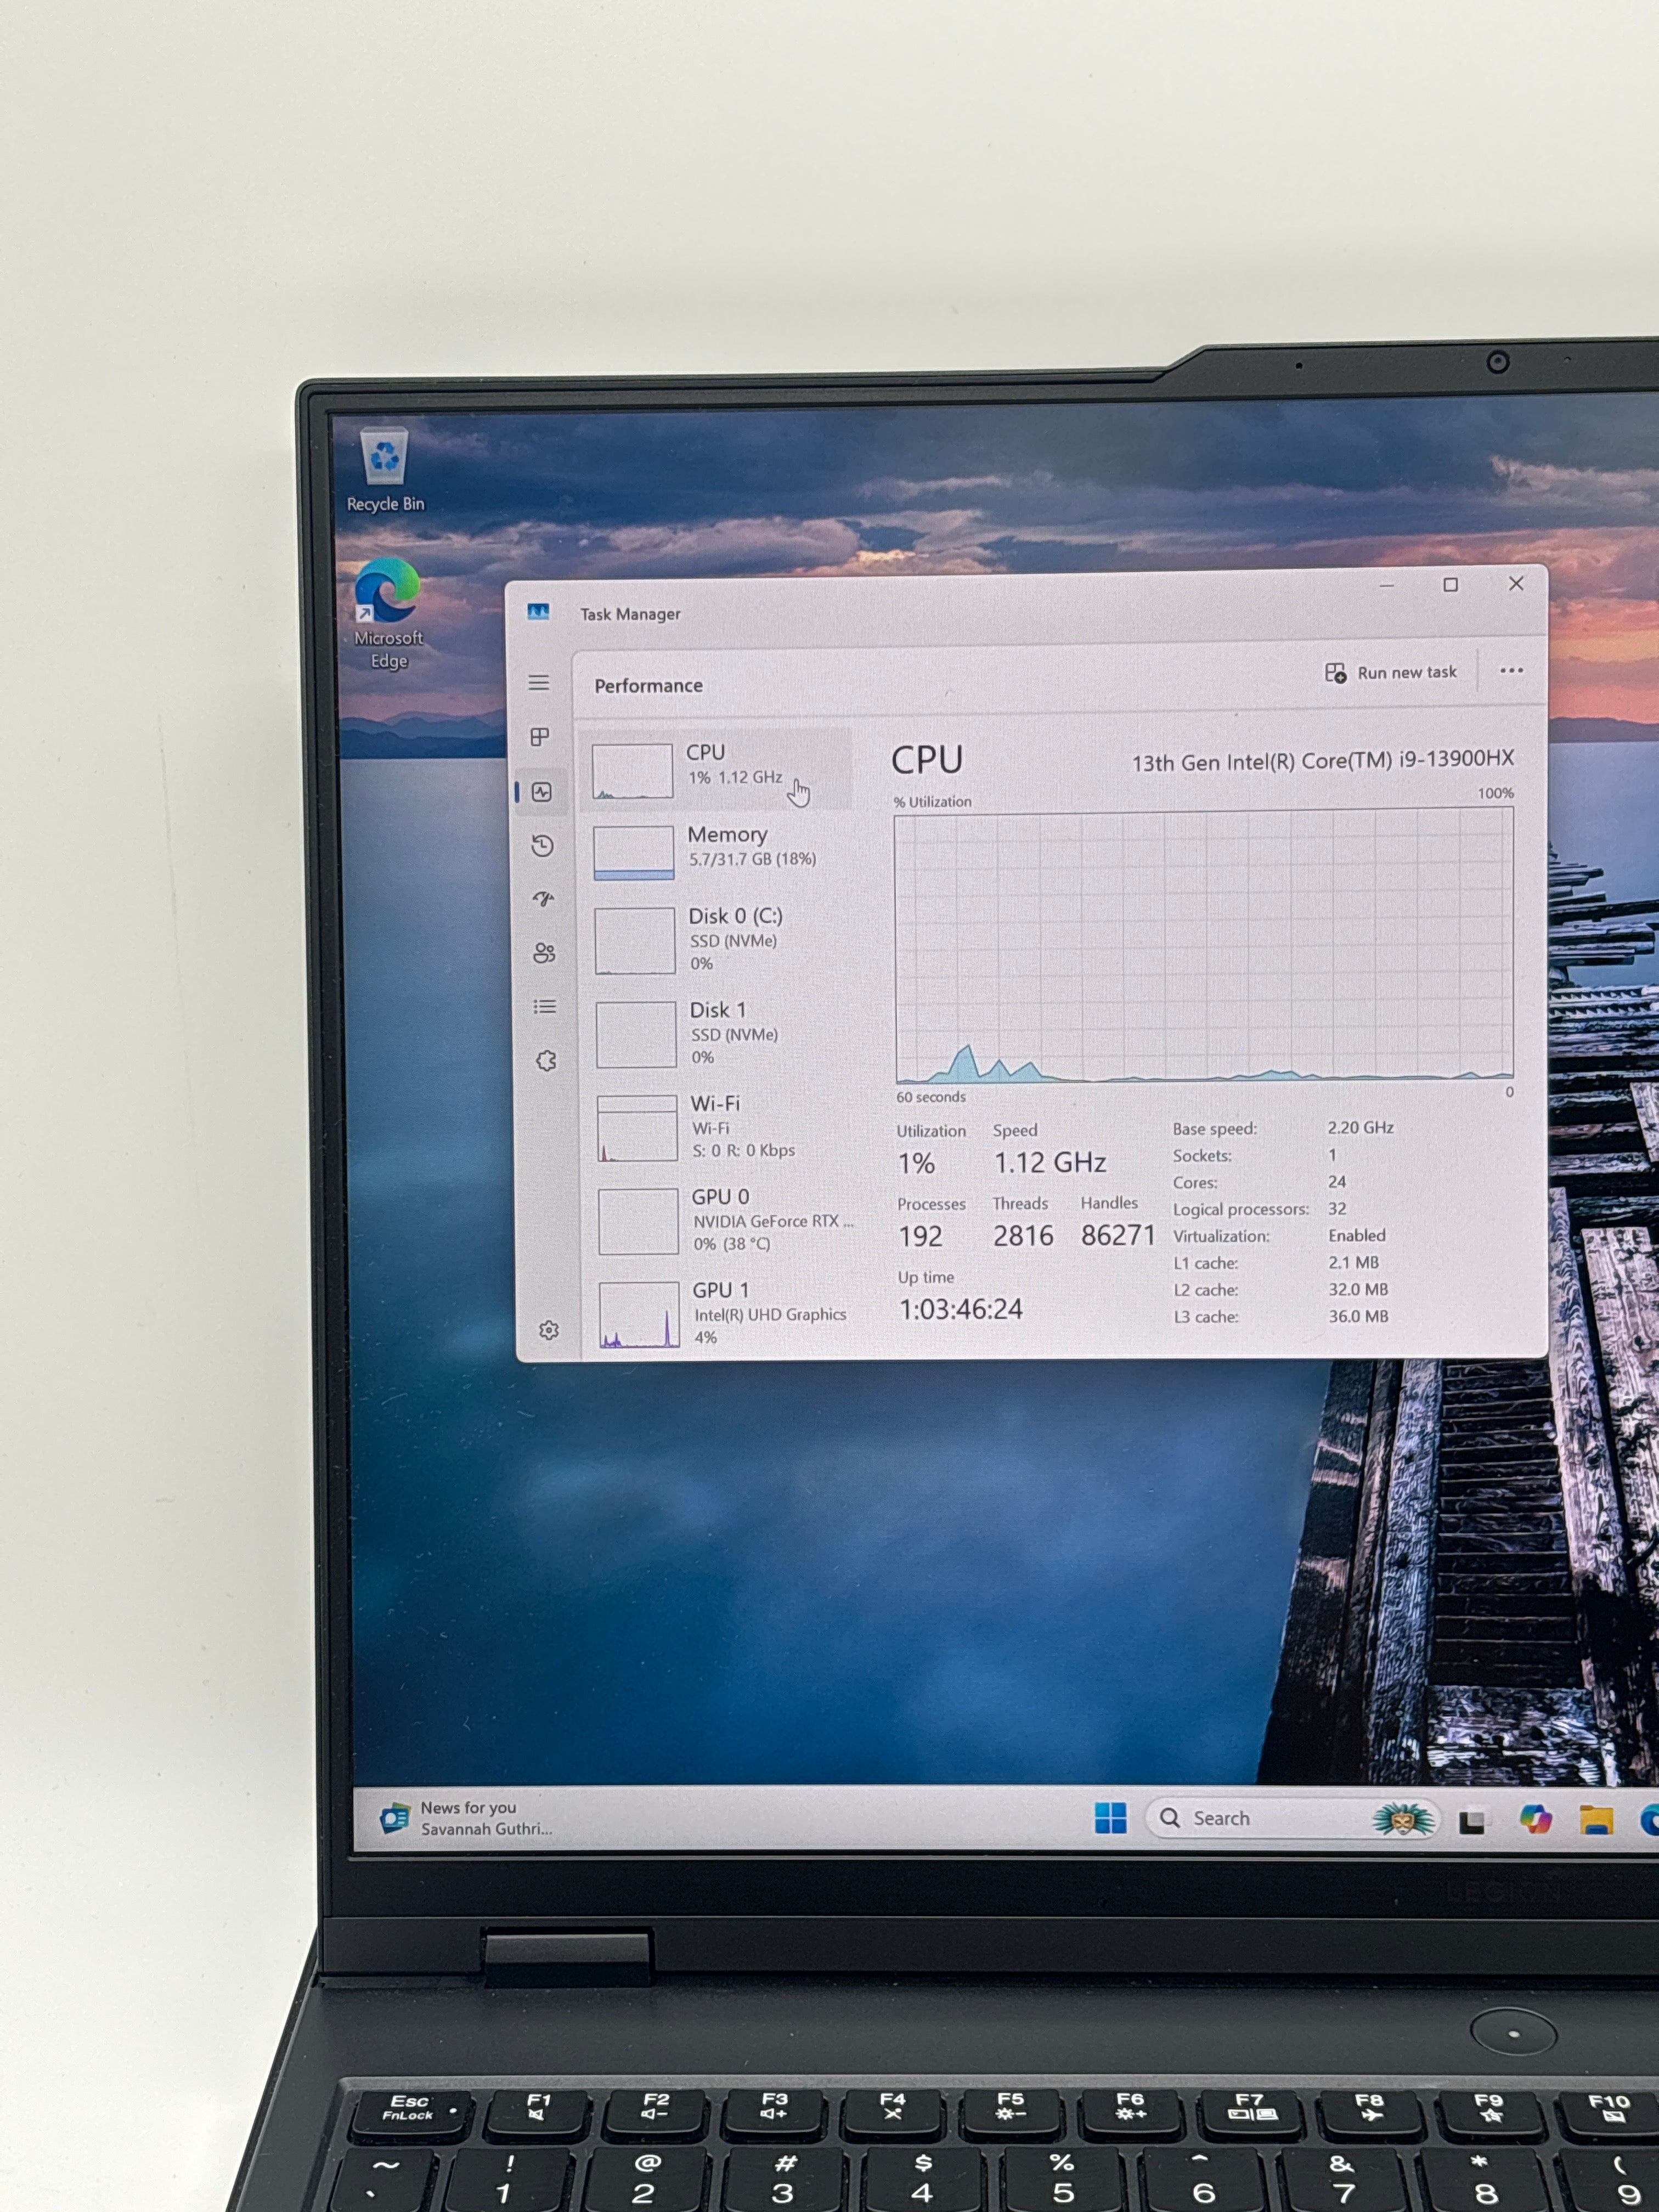
Task: Click the GPU 1 mini graph thumbnail
Action: coord(639,1315)
